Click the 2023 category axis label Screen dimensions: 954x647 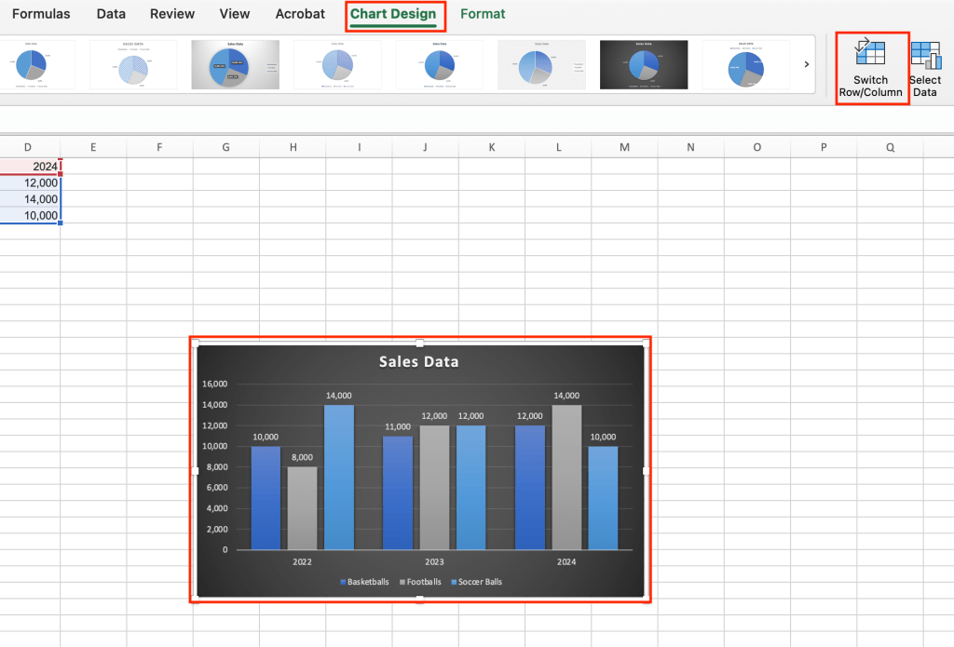coord(434,562)
